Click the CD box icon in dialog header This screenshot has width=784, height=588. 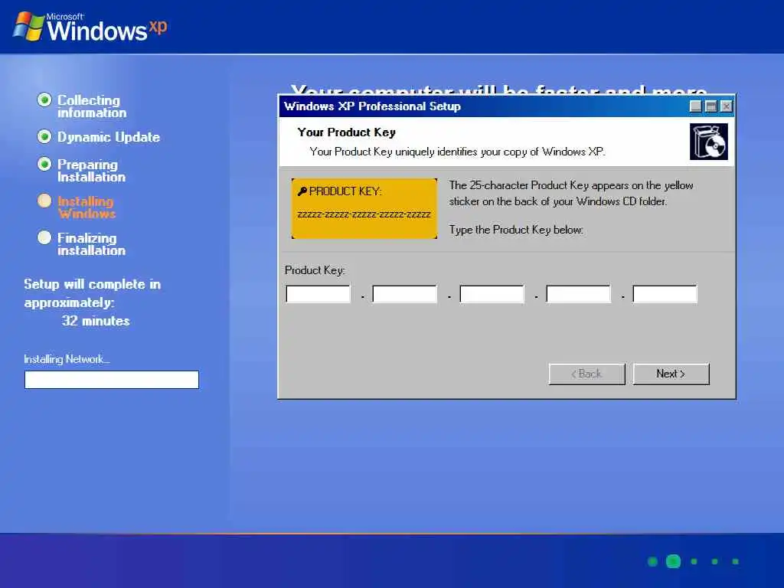click(x=708, y=142)
